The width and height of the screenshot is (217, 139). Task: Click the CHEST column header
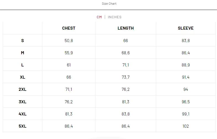click(69, 28)
